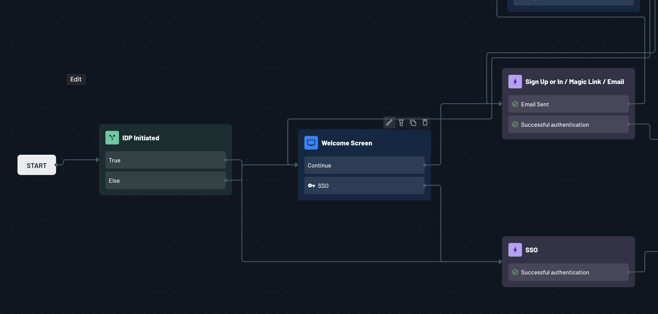Click the output connector dot of Welcome Screen SSO row

[x=424, y=185]
